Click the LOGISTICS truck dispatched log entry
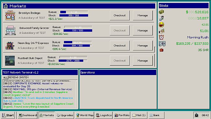Screen dimensions: 211x119 click(38, 99)
